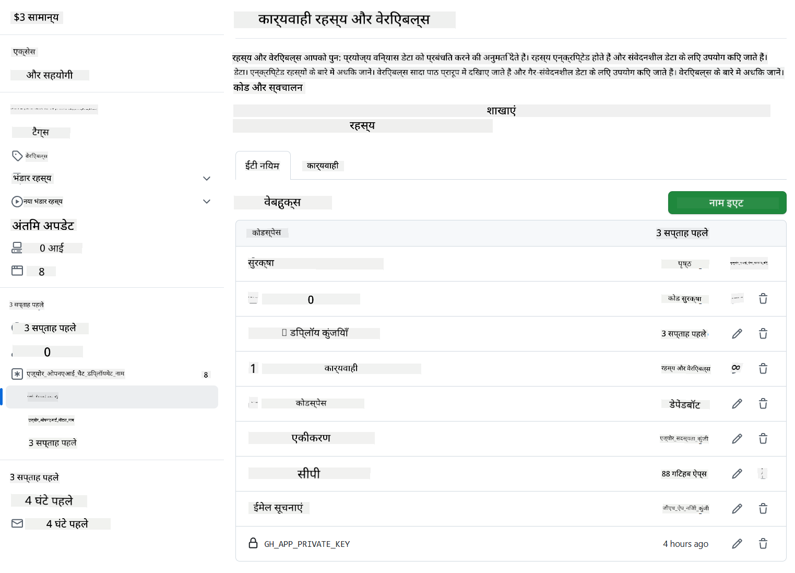
Task: Click the tag icon beside वेरिएबल्स in sidebar
Action: 17,156
